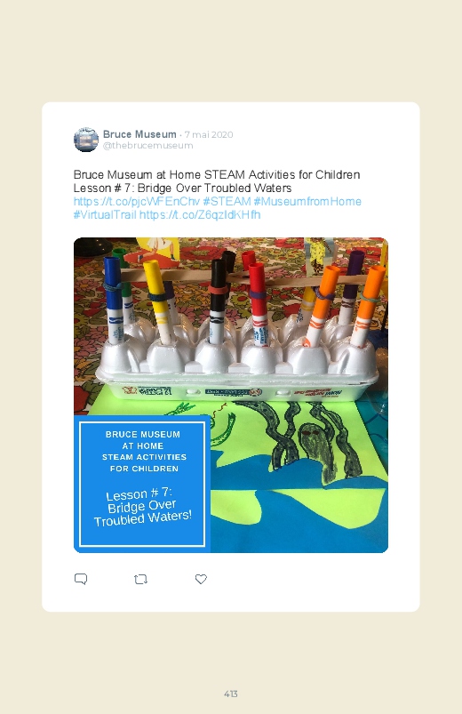Image resolution: width=462 pixels, height=714 pixels.
Task: Open the t.co/pjcWFEnChv link
Action: [x=137, y=201]
